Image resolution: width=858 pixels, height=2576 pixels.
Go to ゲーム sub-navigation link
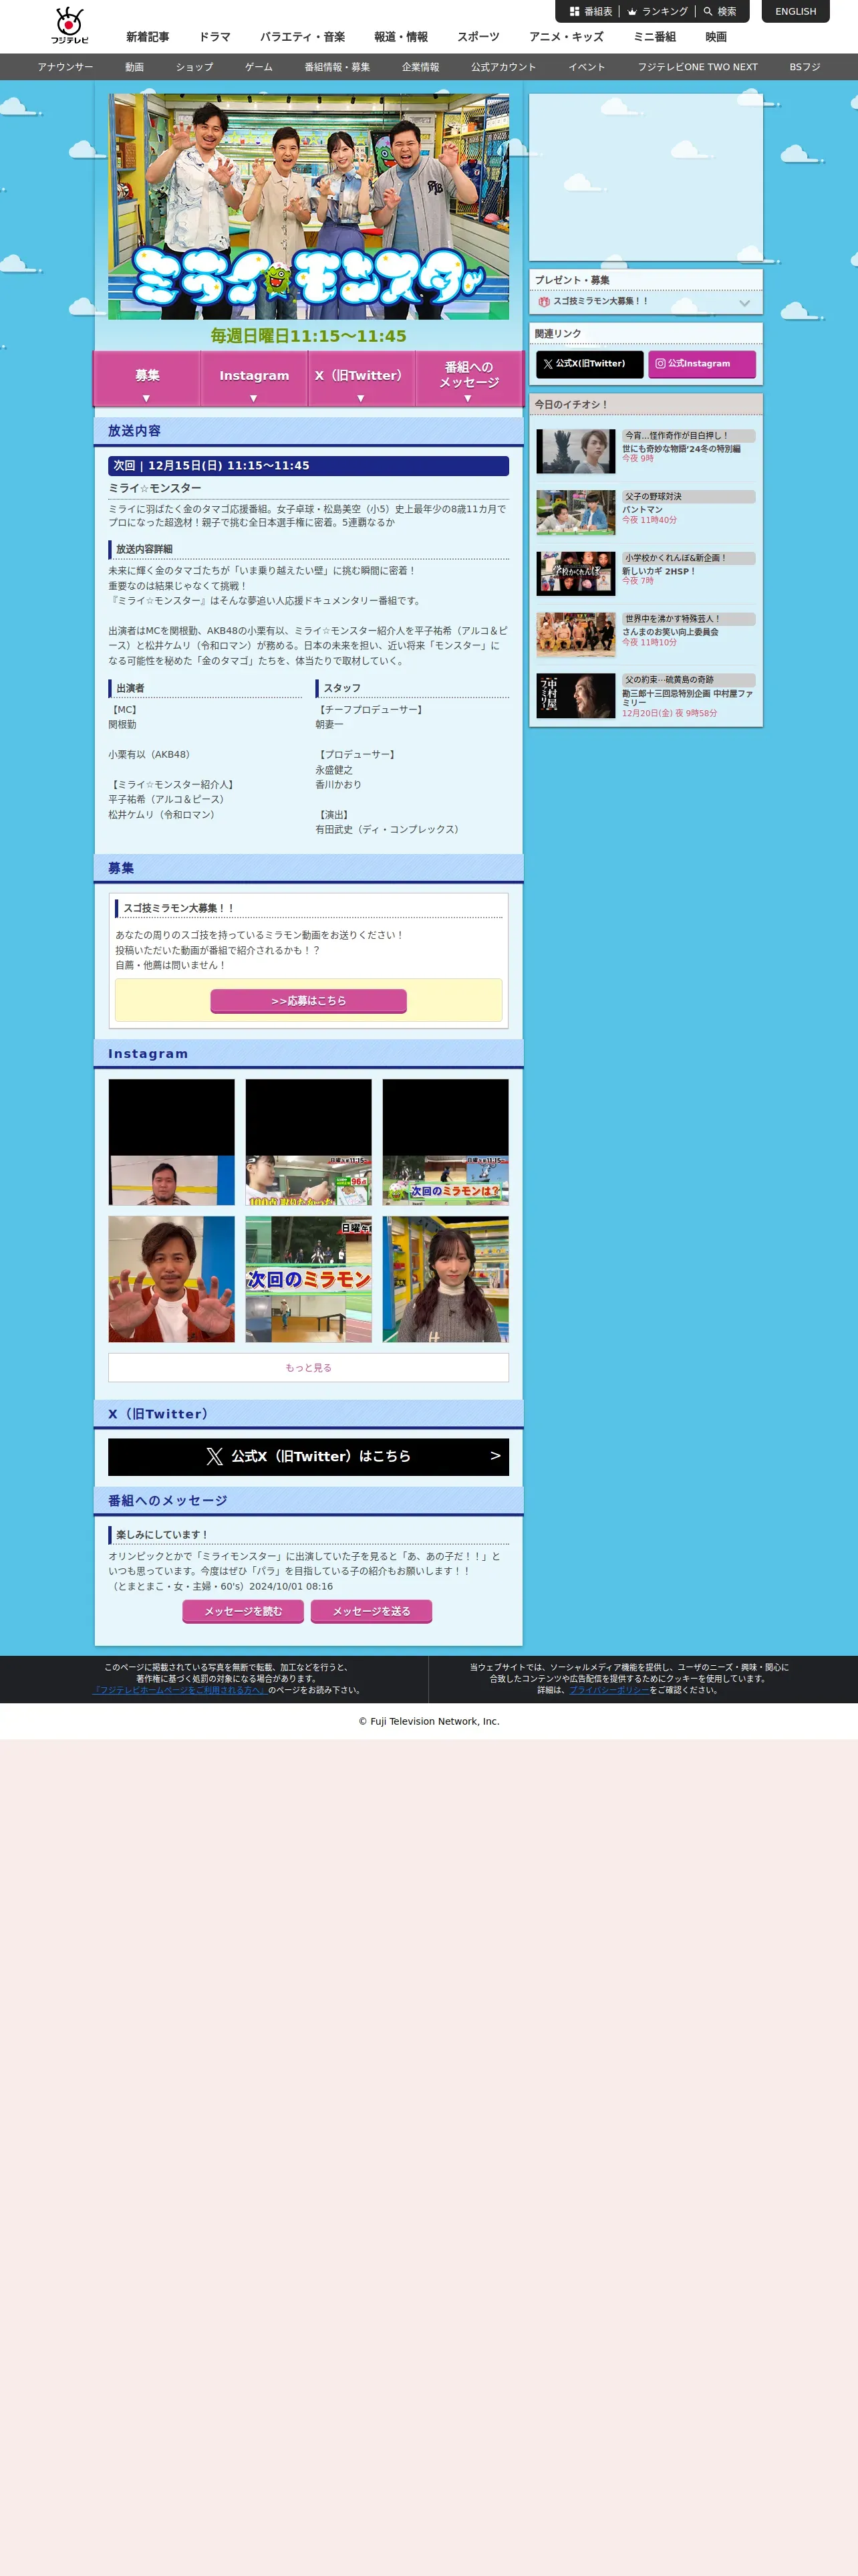pyautogui.click(x=259, y=67)
